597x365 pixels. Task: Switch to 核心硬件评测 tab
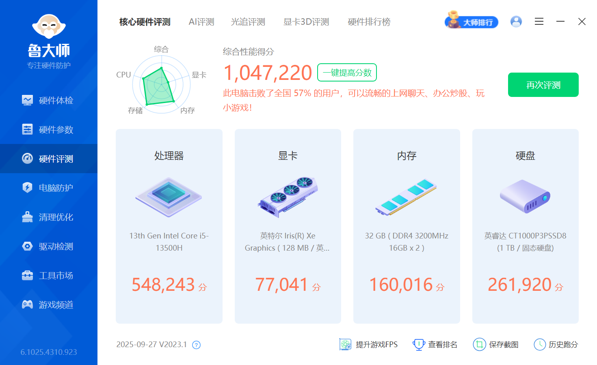coord(145,22)
